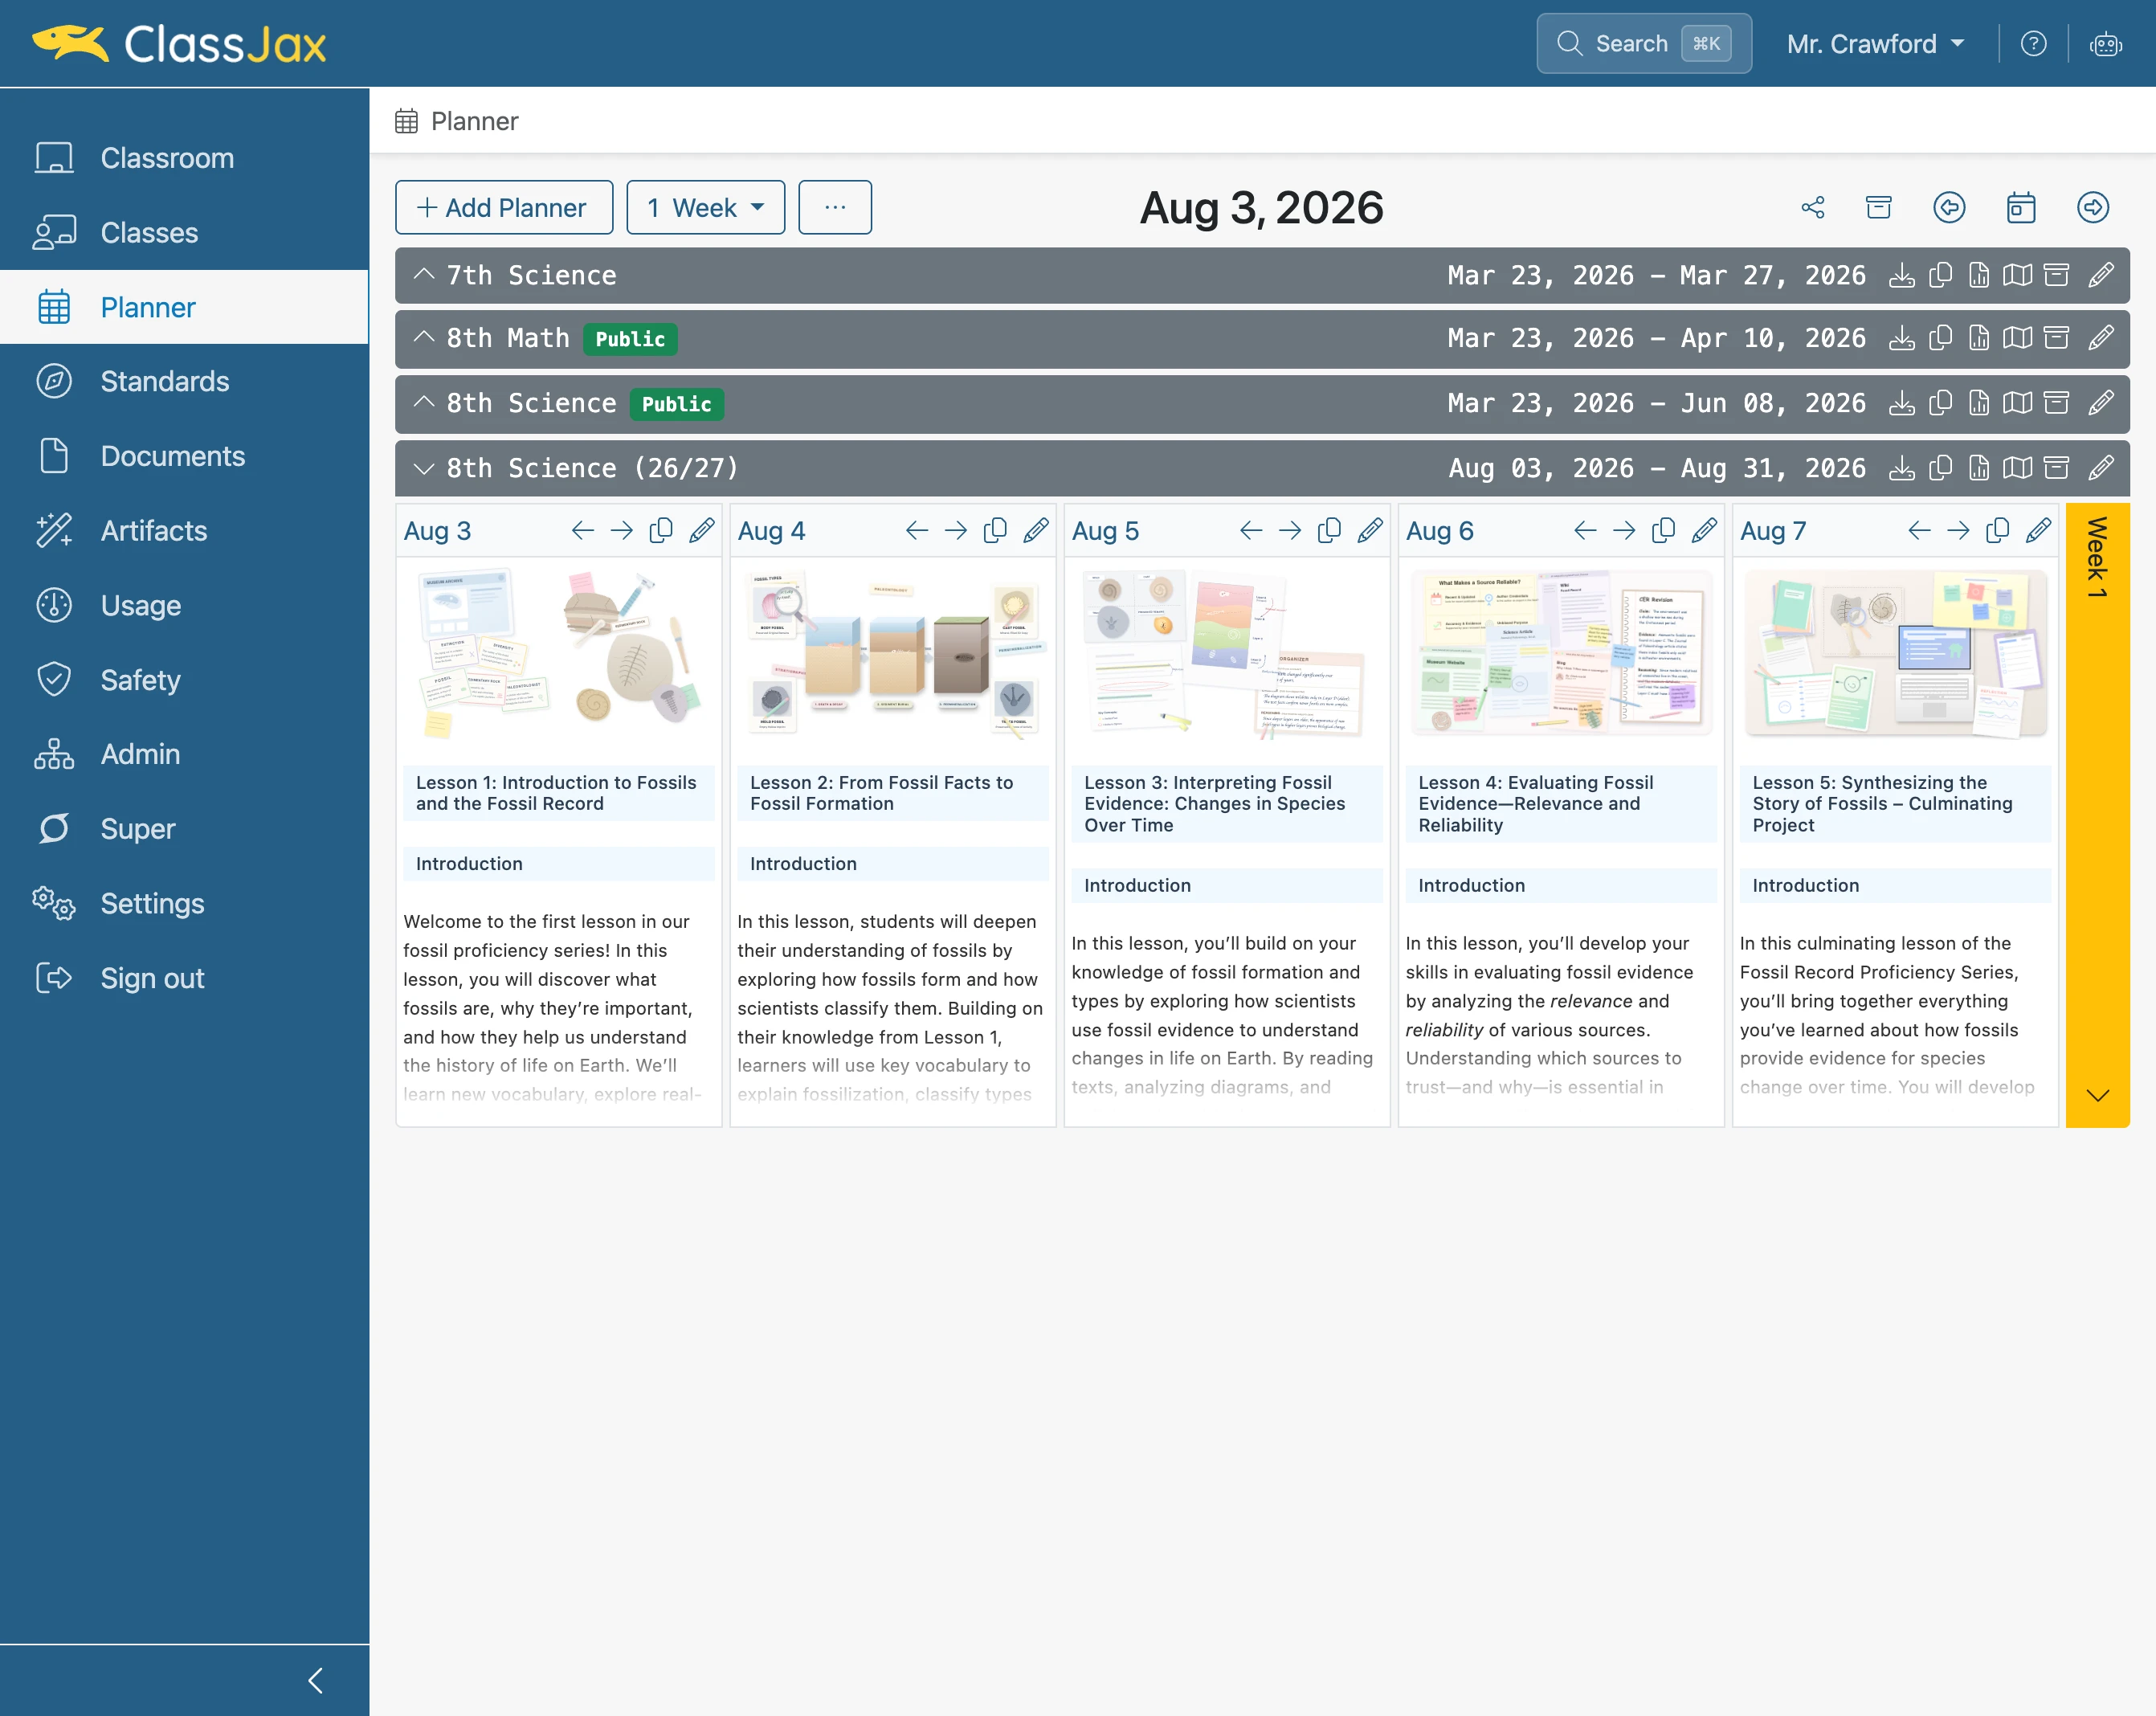
Task: Open Documents in sidebar
Action: [184, 456]
